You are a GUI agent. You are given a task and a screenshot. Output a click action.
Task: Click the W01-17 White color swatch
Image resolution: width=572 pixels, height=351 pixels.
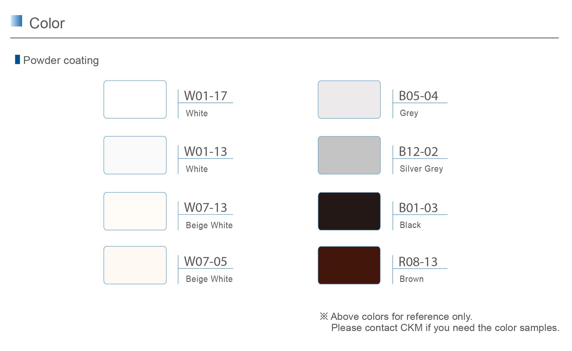click(135, 99)
